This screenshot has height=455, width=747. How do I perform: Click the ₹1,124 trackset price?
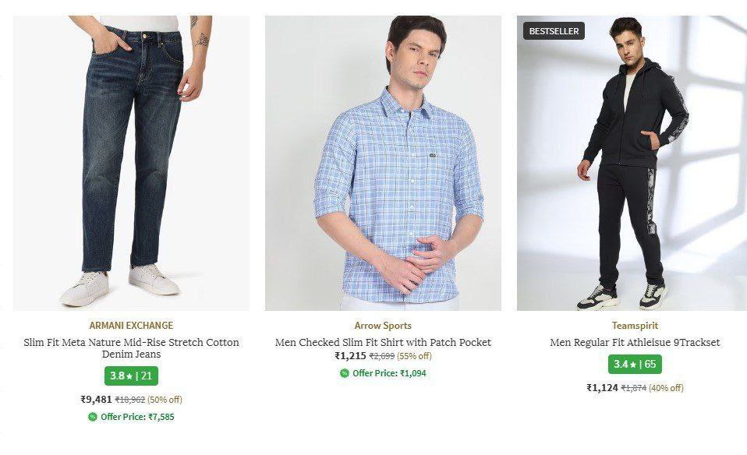(602, 388)
